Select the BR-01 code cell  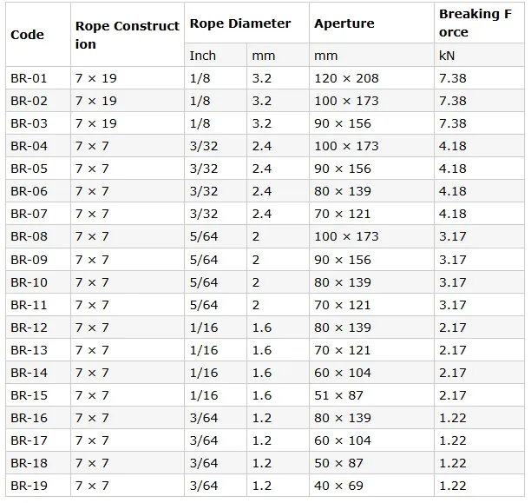click(x=38, y=78)
